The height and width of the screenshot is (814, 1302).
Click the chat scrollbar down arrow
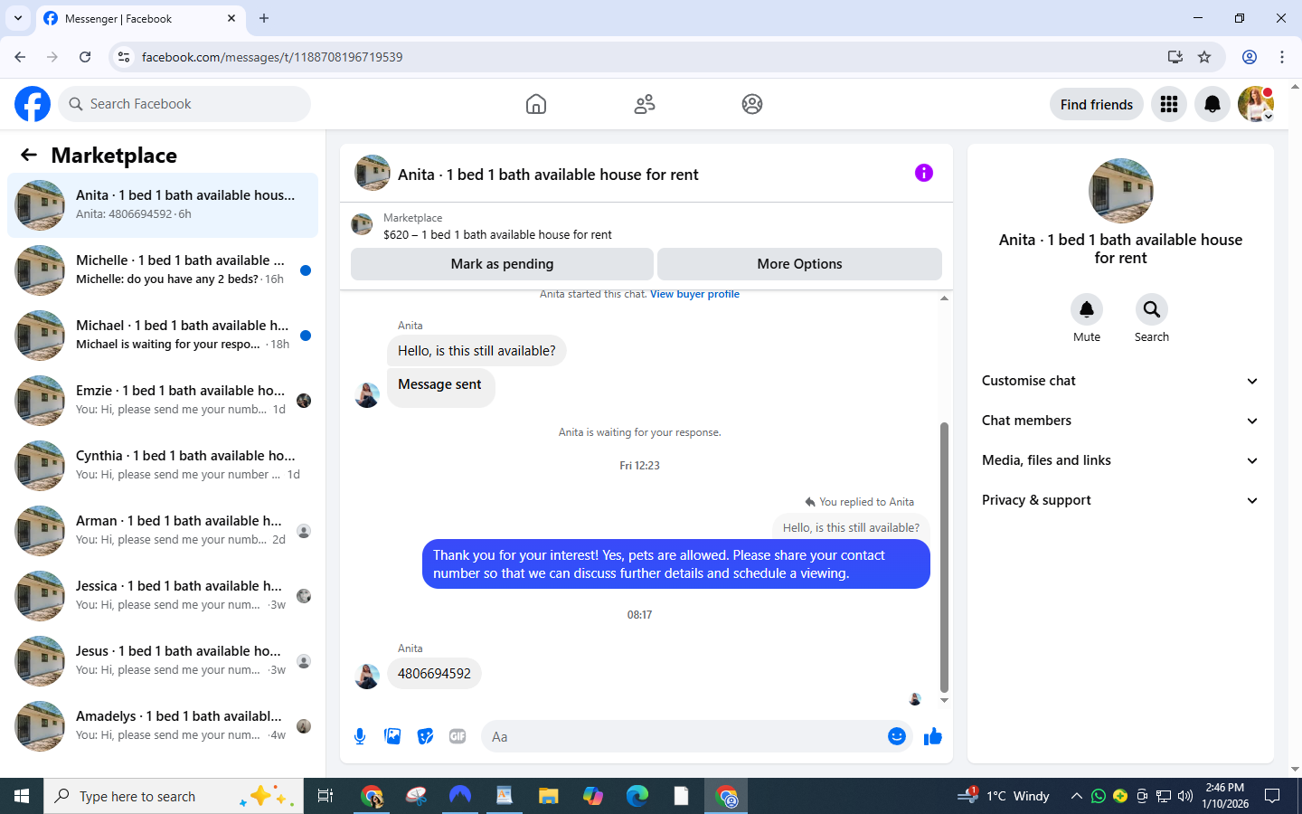click(944, 701)
